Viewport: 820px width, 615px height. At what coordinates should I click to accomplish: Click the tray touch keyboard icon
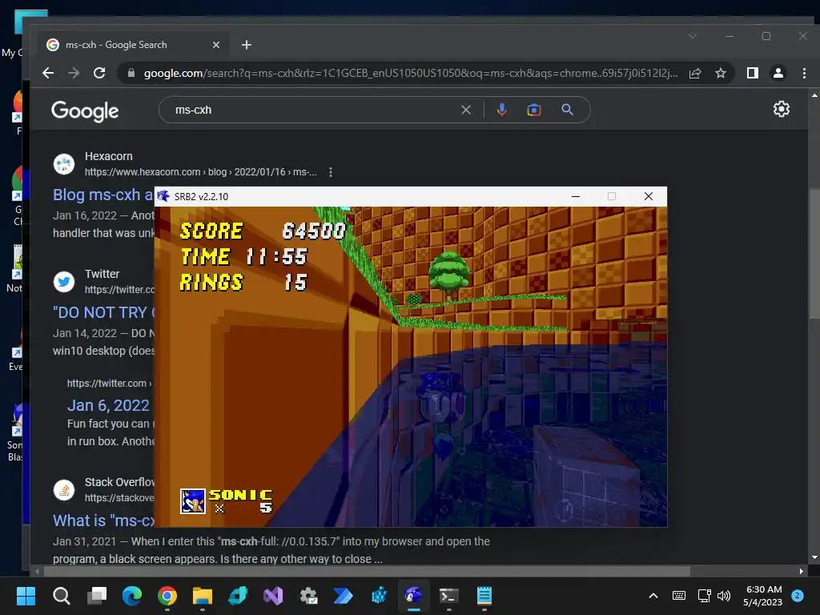point(679,596)
